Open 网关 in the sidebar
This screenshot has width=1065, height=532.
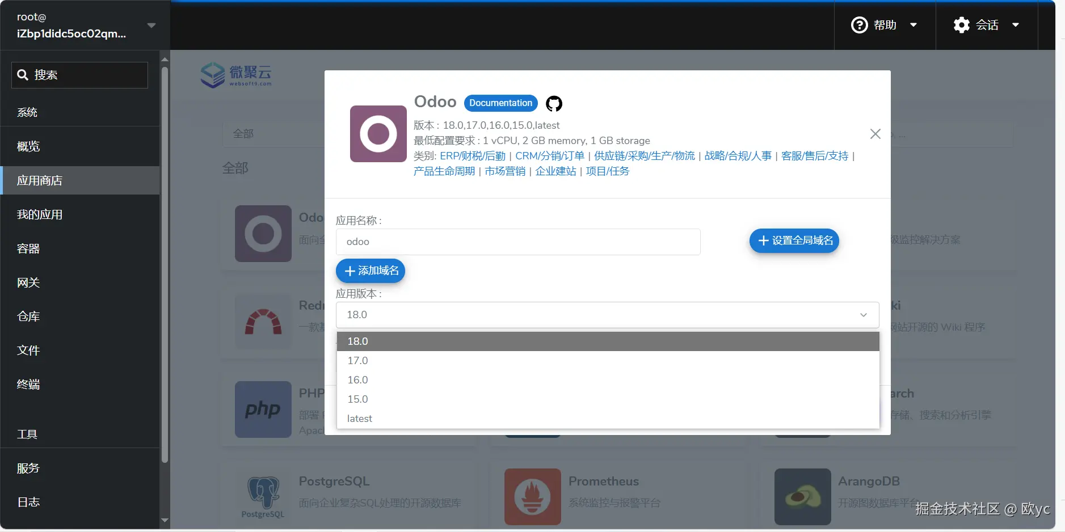[x=80, y=282]
